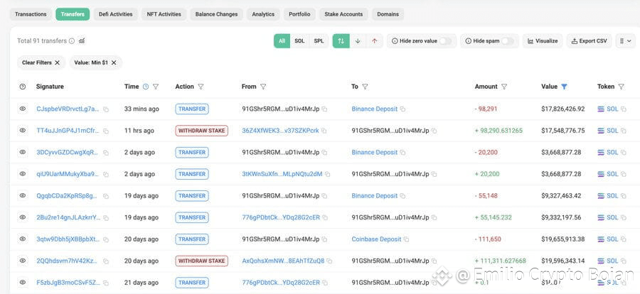Open the Coinbase Deposit link
This screenshot has width=640, height=294.
[x=376, y=239]
